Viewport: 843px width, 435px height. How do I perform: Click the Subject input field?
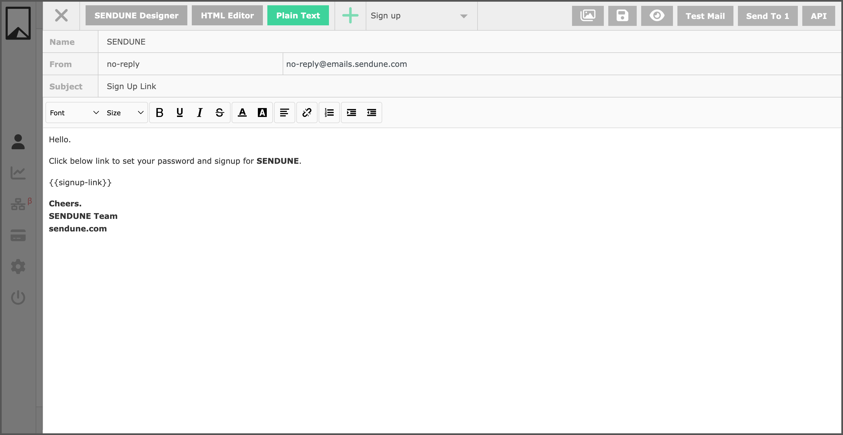coord(458,86)
